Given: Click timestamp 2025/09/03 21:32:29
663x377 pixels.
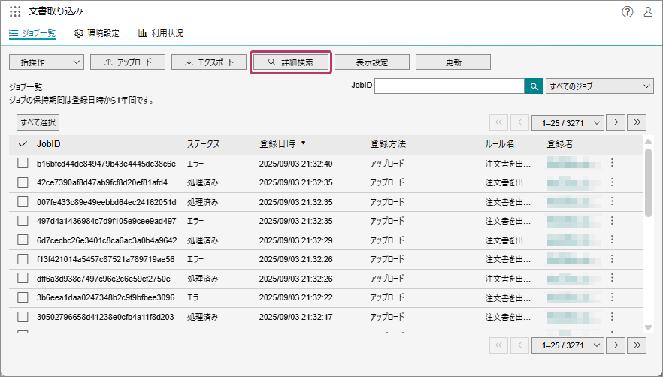Looking at the screenshot, I should click(296, 240).
